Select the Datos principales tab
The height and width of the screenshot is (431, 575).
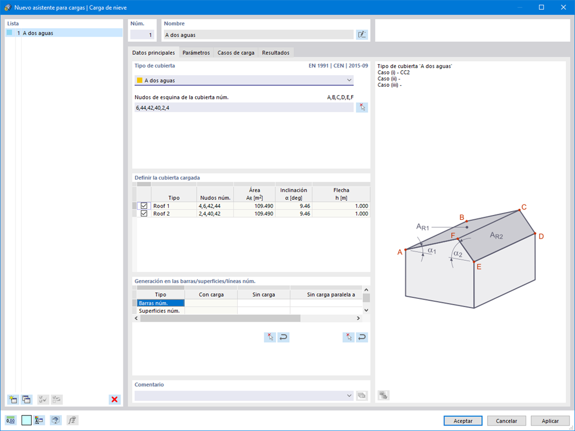pyautogui.click(x=154, y=53)
